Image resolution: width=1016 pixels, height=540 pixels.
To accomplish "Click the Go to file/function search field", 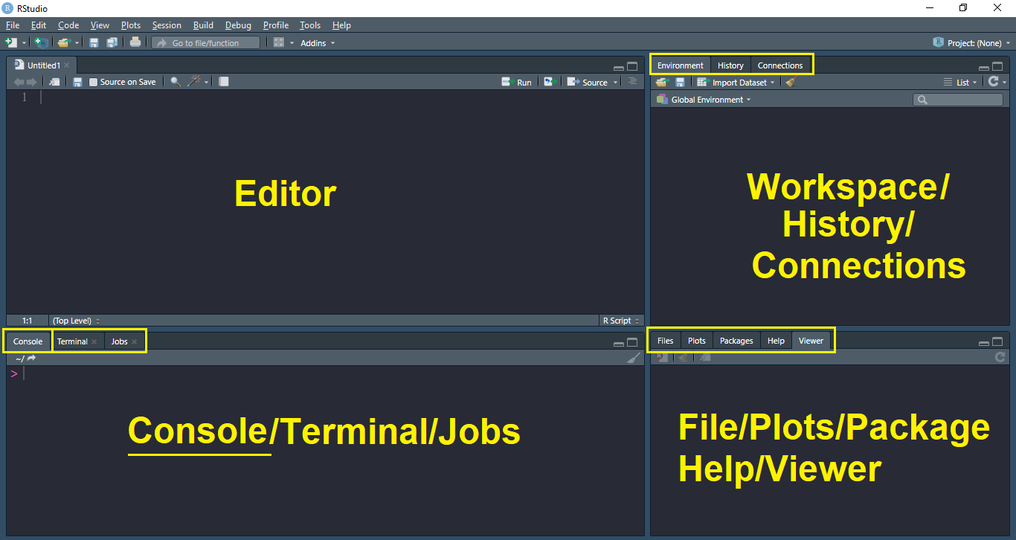I will coord(205,43).
